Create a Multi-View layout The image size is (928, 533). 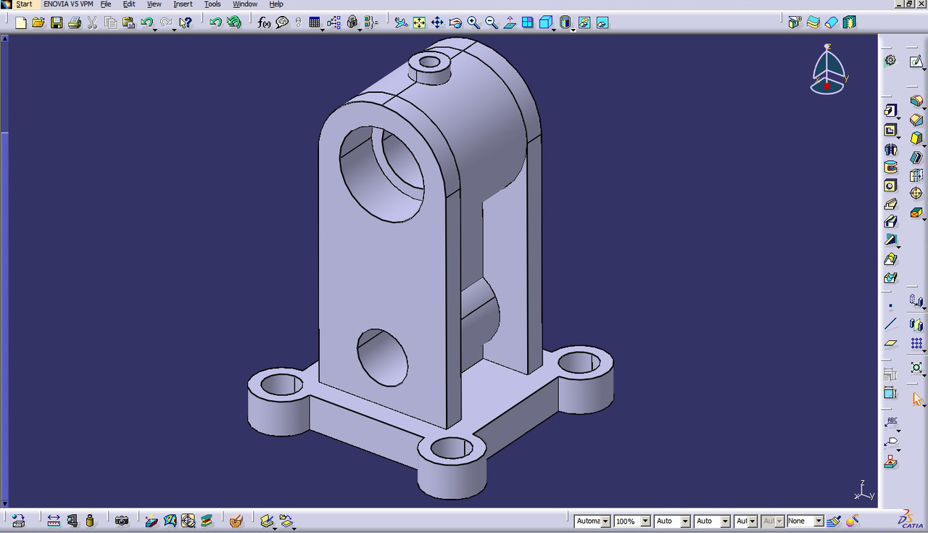[x=528, y=22]
